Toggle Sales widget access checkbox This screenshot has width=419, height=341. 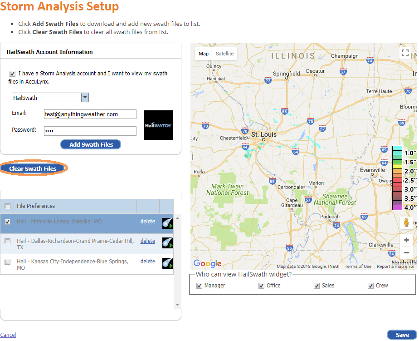click(317, 286)
